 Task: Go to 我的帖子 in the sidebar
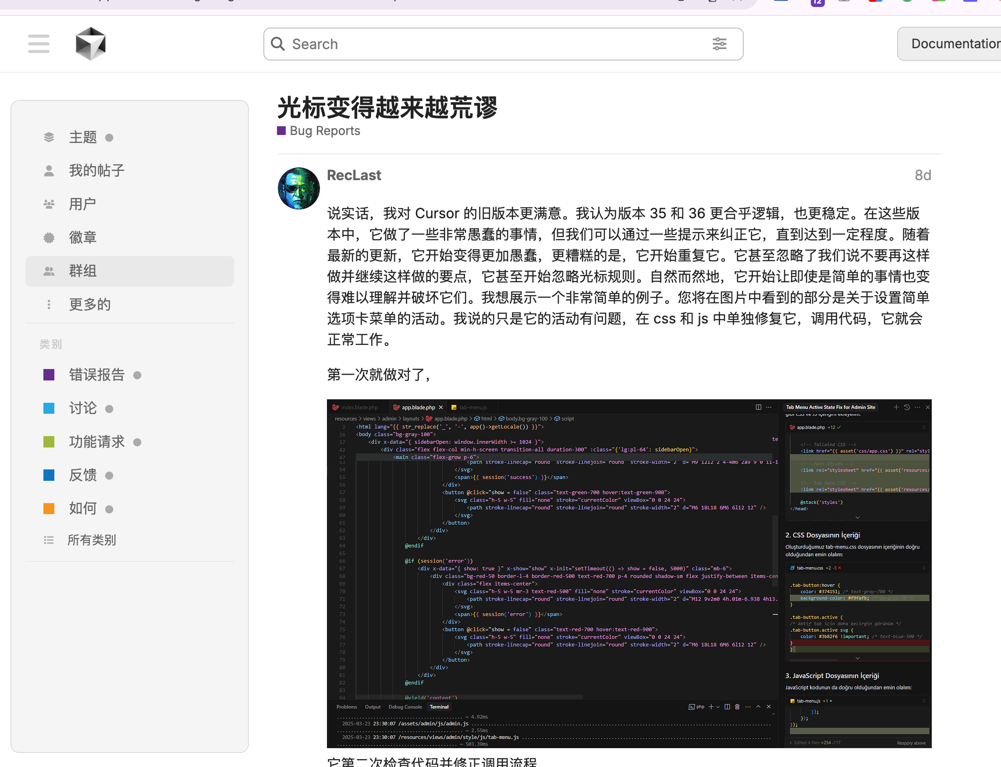coord(96,171)
